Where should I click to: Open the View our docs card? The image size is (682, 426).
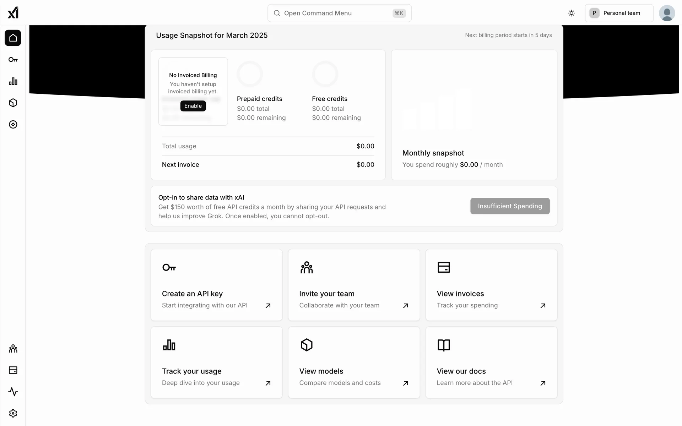tap(491, 362)
